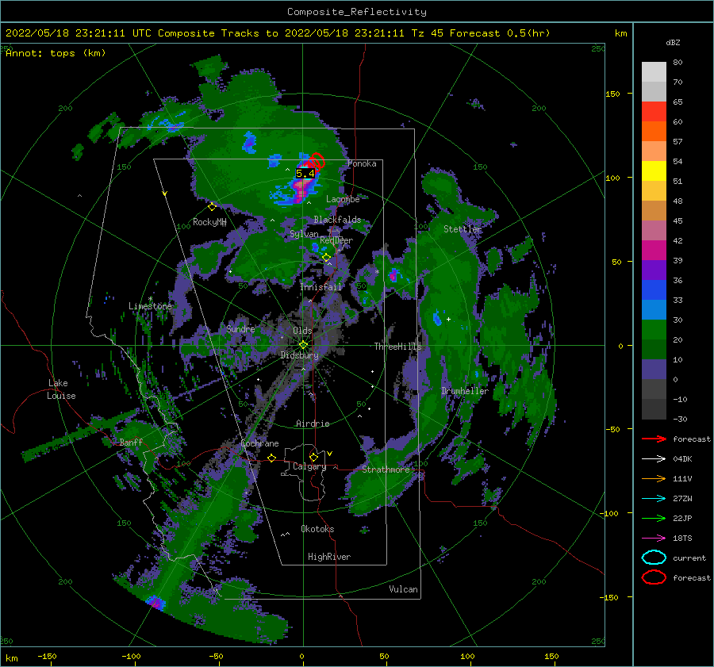Click the Olds town label
The height and width of the screenshot is (667, 714).
point(303,331)
